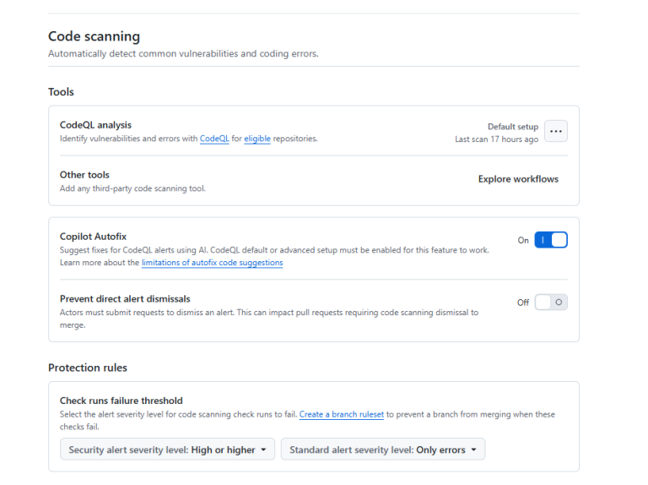The image size is (648, 485).
Task: Click the Default setup status text
Action: coord(513,127)
